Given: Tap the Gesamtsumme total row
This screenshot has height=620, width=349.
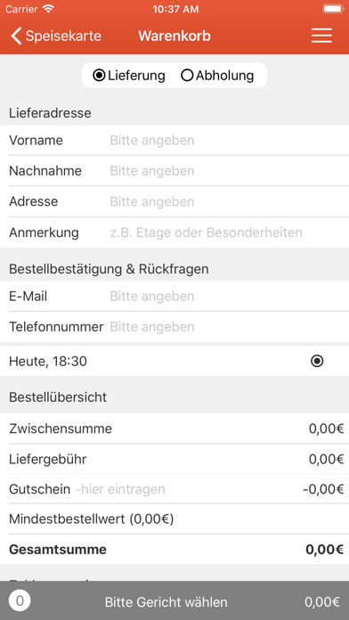Looking at the screenshot, I should [x=174, y=550].
